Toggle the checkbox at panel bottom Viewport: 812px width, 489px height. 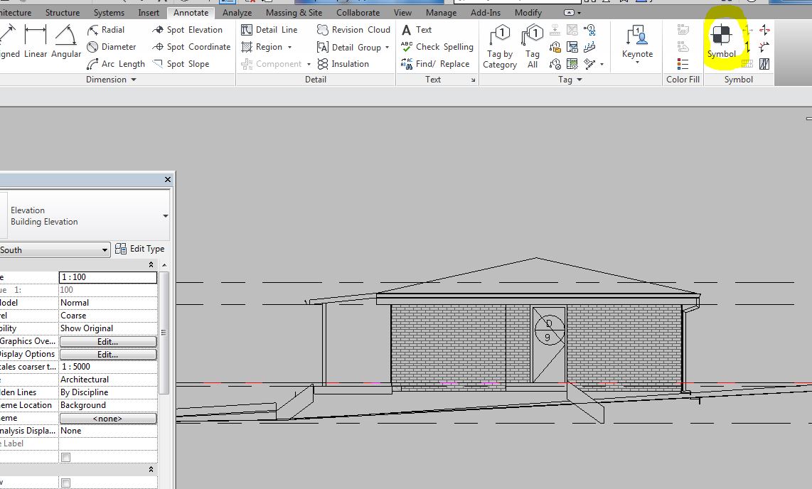[65, 483]
